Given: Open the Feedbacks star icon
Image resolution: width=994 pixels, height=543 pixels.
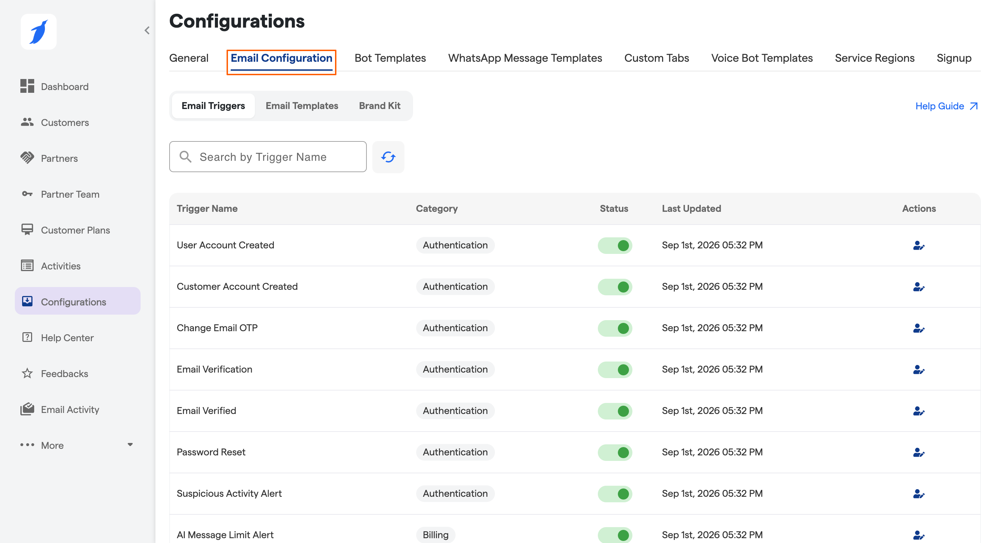Looking at the screenshot, I should (27, 373).
